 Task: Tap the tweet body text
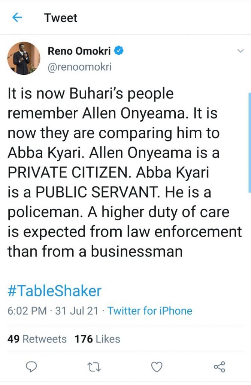coord(124,172)
